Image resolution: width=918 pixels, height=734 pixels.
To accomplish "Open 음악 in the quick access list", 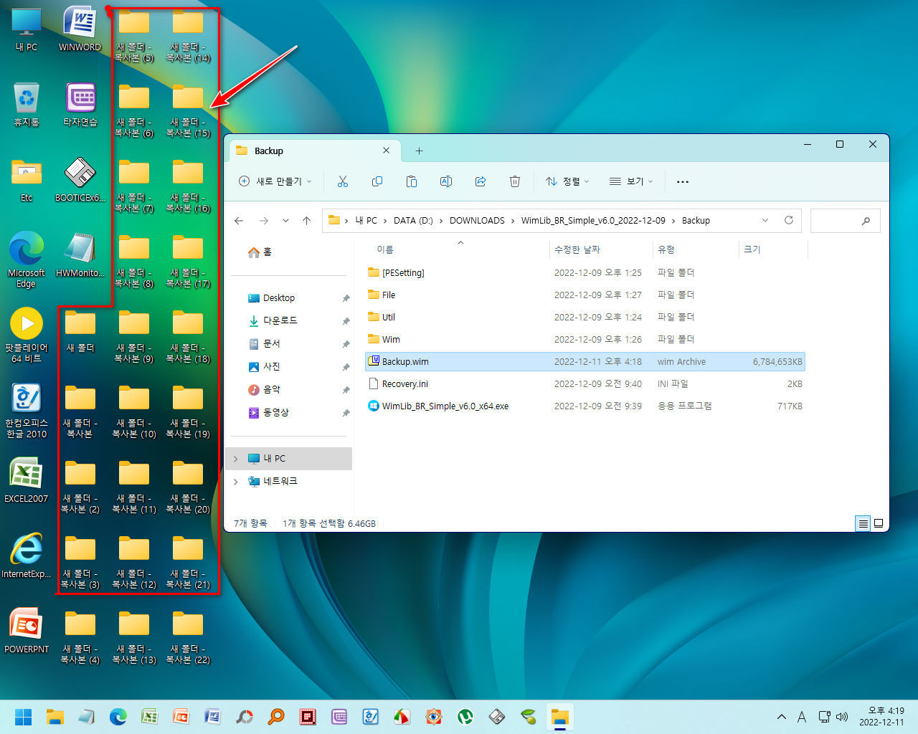I will [264, 390].
